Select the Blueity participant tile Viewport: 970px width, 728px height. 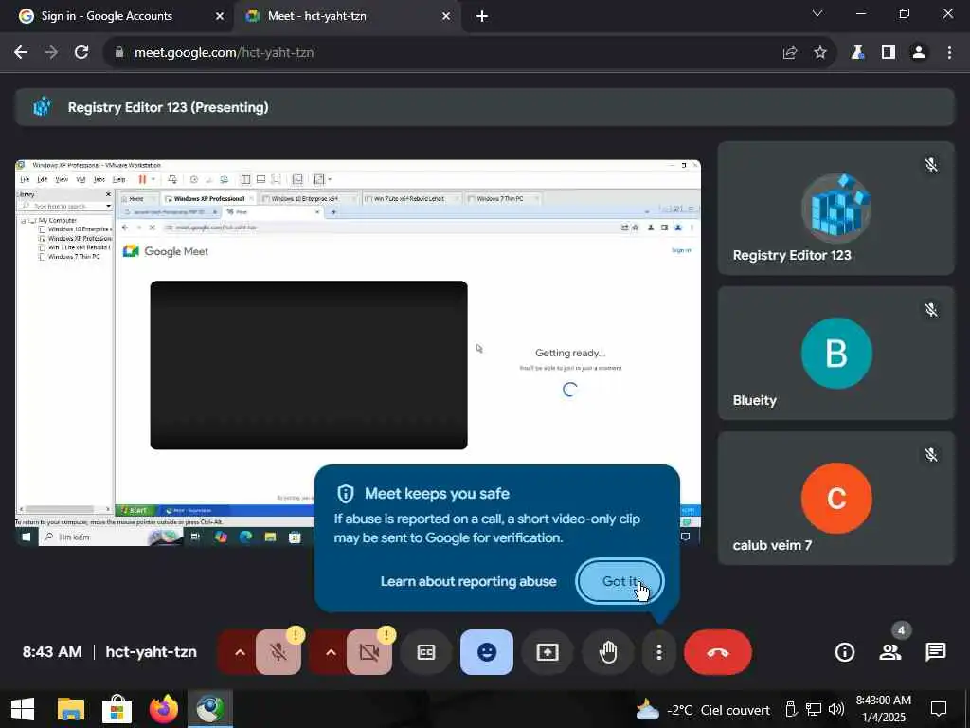click(x=835, y=353)
